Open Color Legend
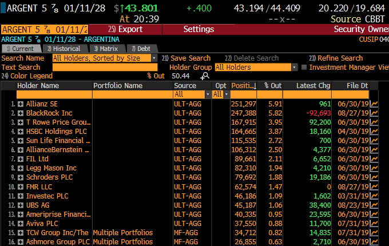This screenshot has width=389, height=246. 27,76
